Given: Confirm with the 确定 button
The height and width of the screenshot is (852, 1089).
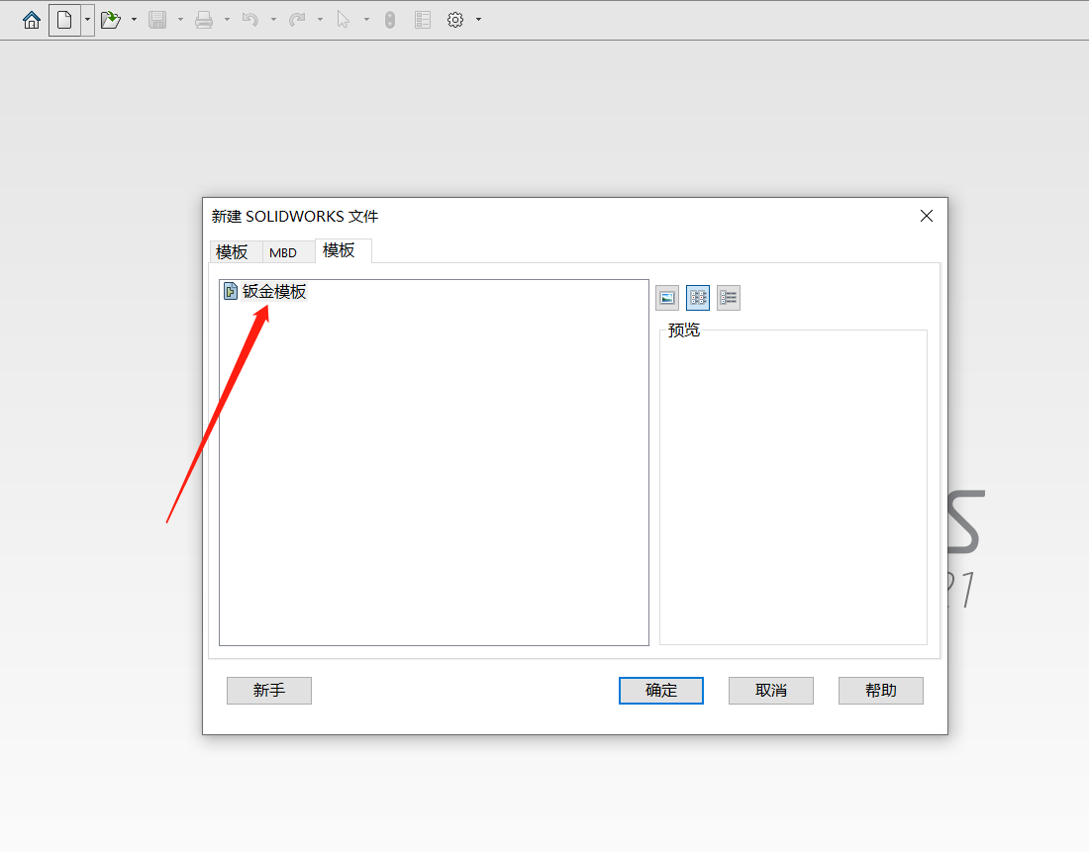Looking at the screenshot, I should click(x=661, y=691).
